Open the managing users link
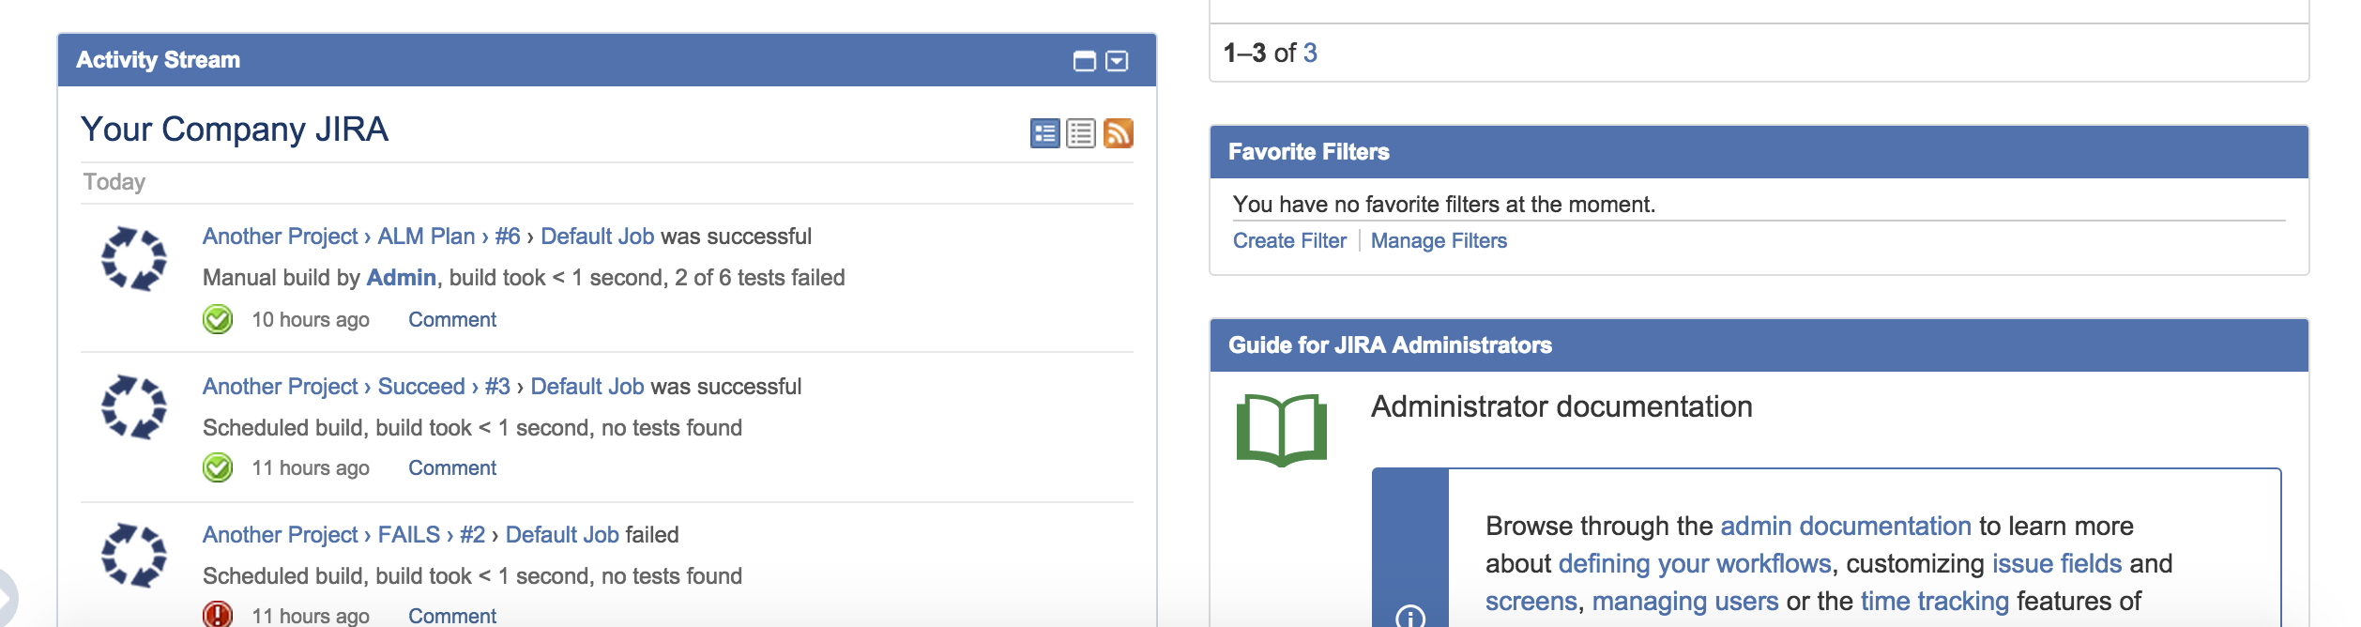Viewport: 2361px width, 627px height. coord(1685,602)
